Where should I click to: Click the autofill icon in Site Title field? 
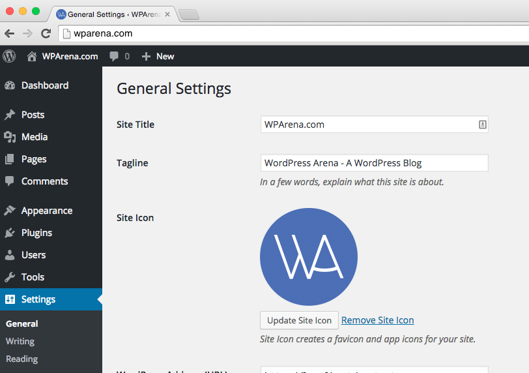(x=483, y=125)
